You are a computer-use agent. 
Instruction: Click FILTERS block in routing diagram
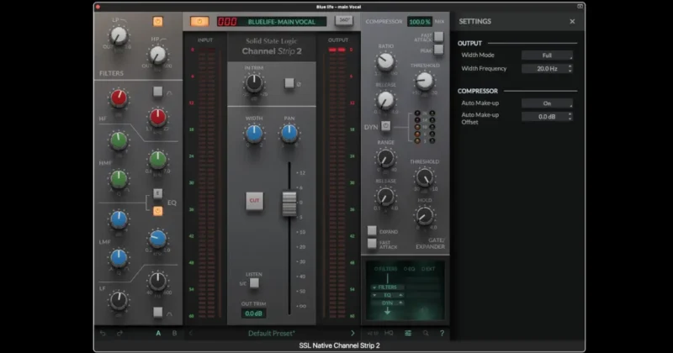point(387,287)
